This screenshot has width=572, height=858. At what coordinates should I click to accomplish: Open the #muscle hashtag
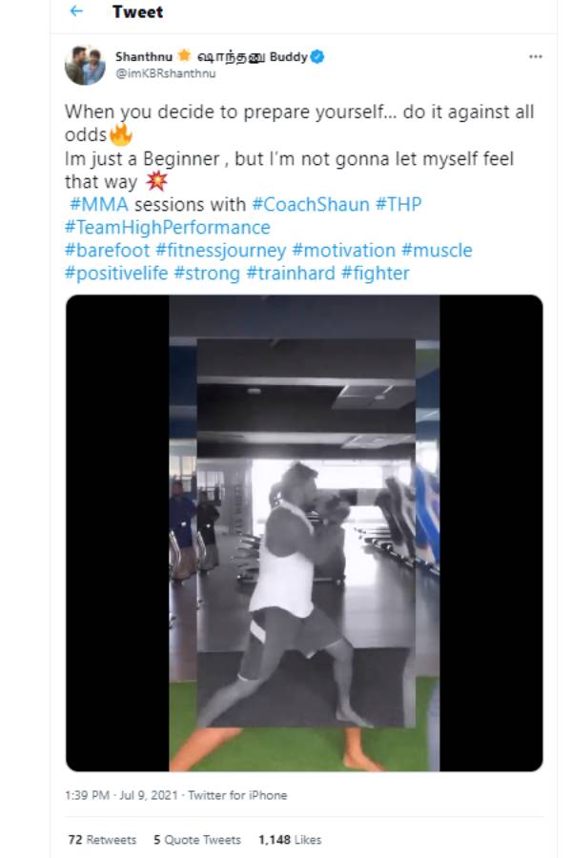(x=437, y=251)
